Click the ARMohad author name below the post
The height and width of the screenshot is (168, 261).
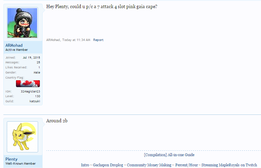[x=53, y=40]
